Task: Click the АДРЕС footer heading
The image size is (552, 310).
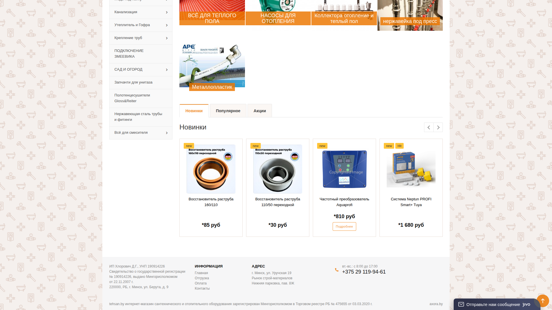Action: (x=258, y=266)
